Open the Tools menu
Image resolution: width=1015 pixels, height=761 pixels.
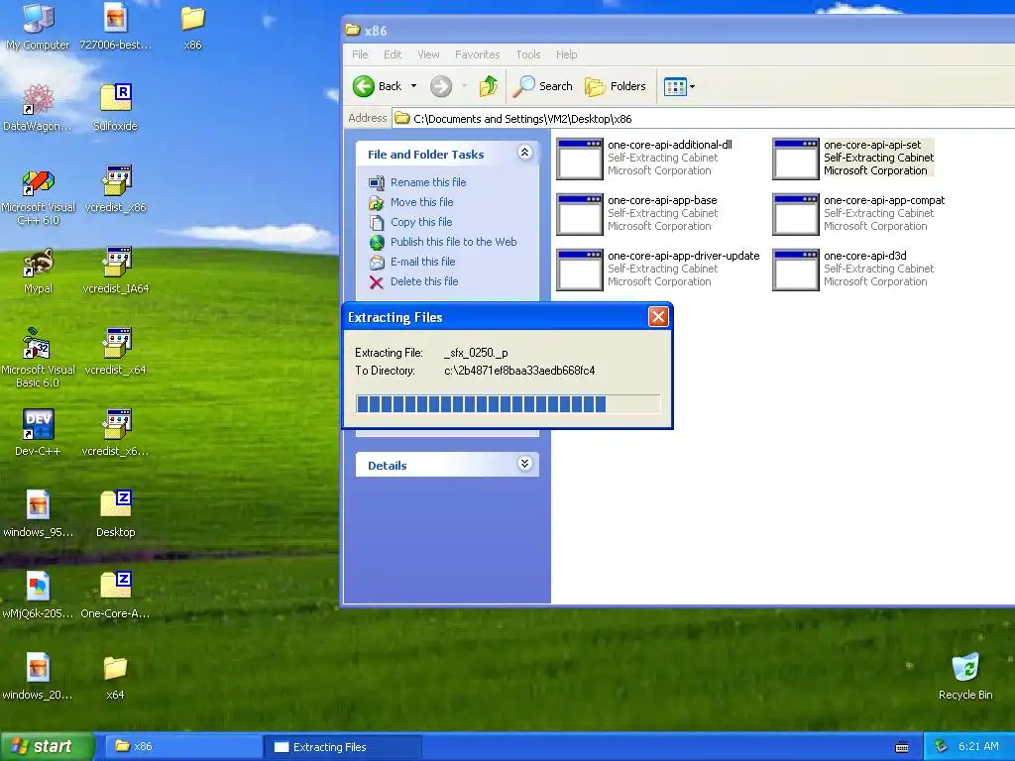528,54
